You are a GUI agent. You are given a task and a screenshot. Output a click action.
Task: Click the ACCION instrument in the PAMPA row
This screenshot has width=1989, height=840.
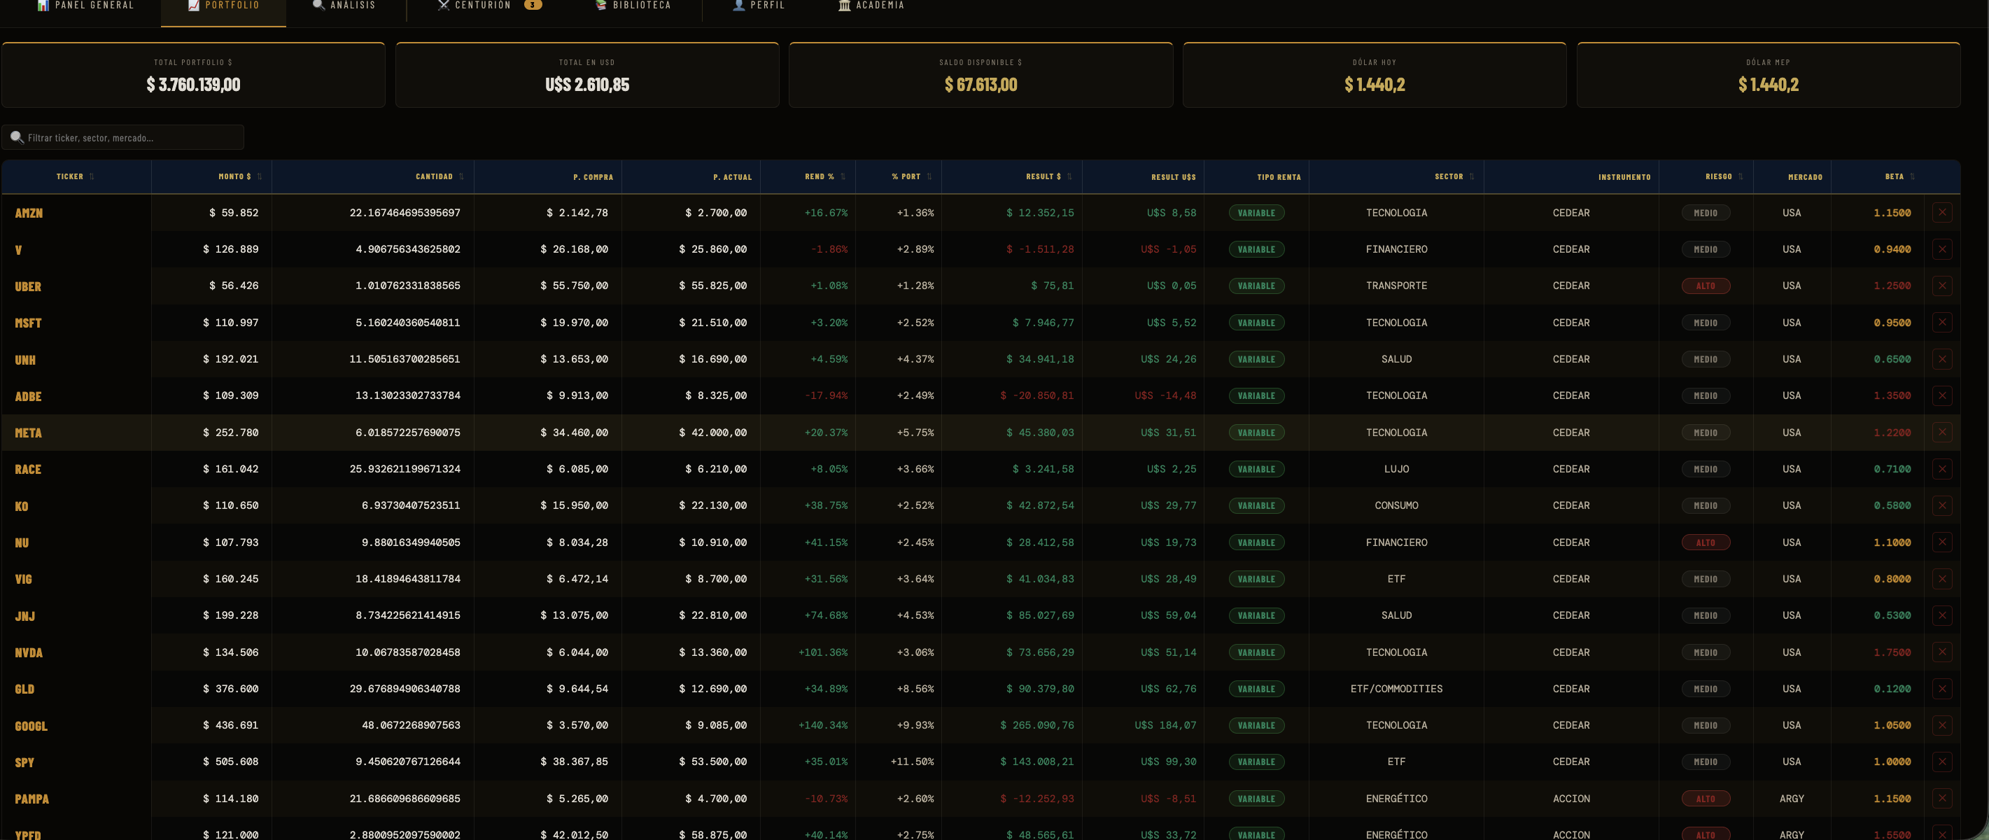[x=1571, y=798]
